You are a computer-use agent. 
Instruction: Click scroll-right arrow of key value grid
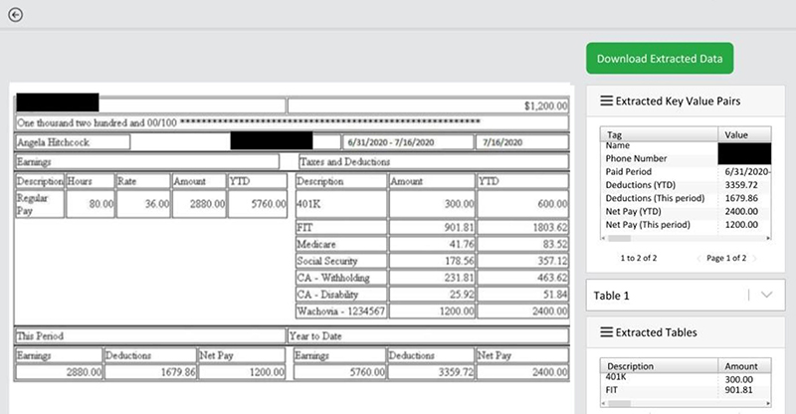pyautogui.click(x=768, y=238)
